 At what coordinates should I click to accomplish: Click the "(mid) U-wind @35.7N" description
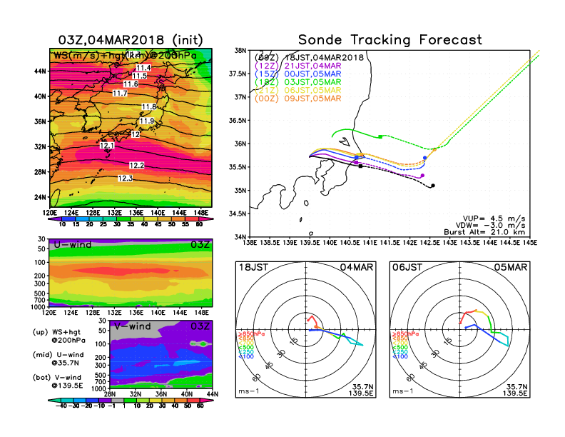pos(58,358)
